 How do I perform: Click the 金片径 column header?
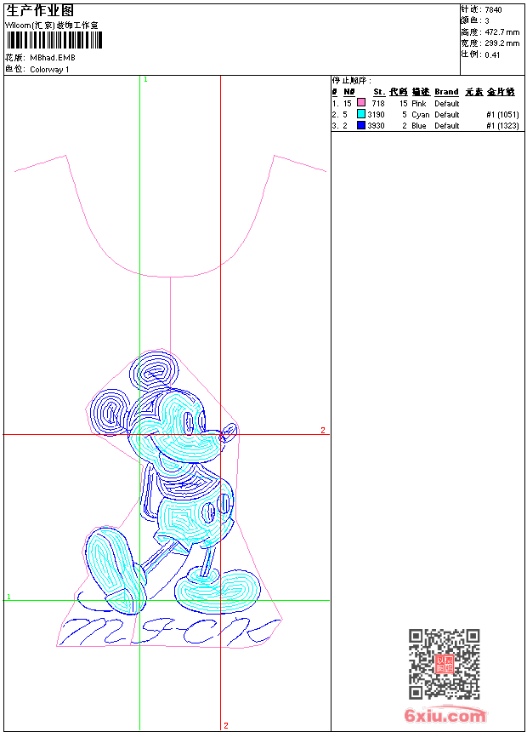click(x=501, y=92)
